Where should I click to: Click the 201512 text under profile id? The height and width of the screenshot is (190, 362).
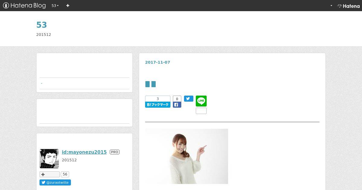point(69,160)
